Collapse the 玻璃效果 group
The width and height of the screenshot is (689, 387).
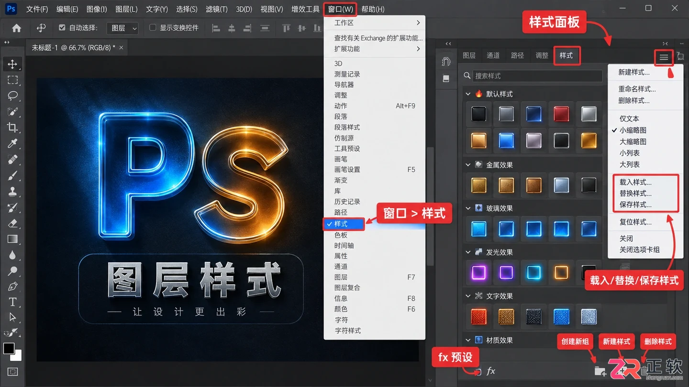point(468,208)
